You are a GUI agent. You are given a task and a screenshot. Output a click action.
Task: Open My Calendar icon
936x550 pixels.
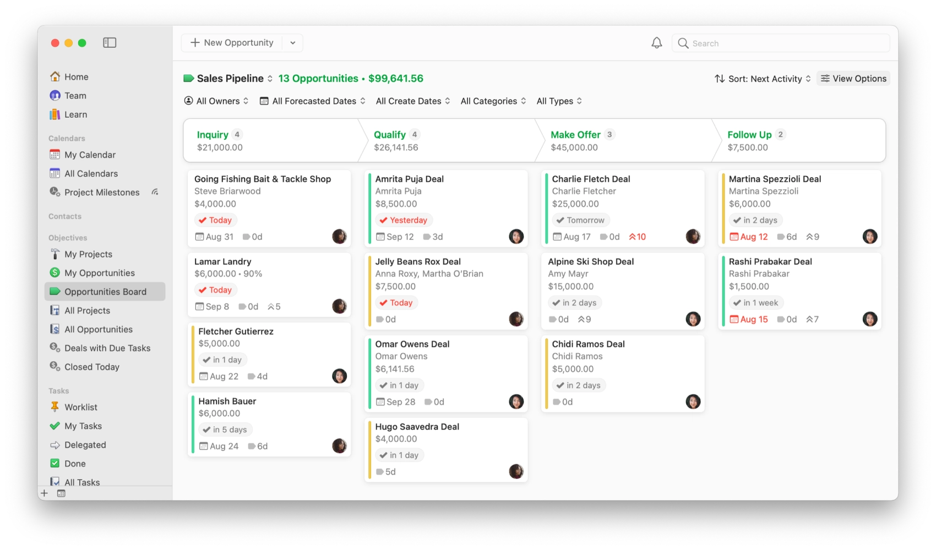(x=55, y=155)
